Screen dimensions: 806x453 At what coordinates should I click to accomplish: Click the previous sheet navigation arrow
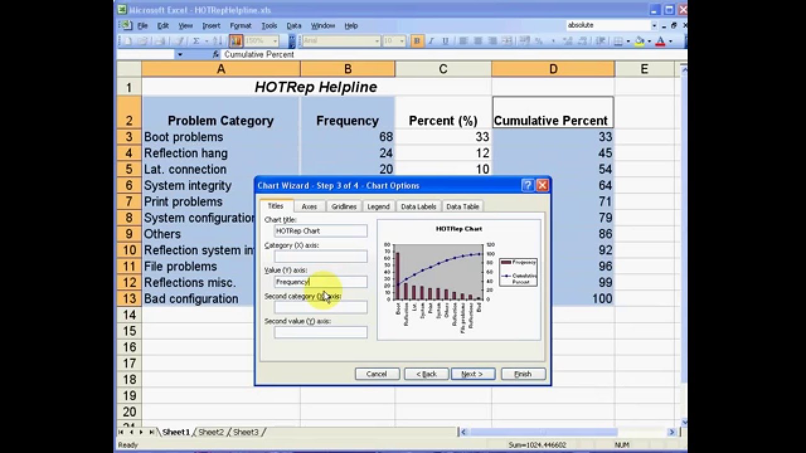(130, 432)
